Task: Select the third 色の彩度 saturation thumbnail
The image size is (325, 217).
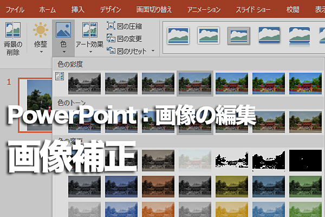Action: coord(158,84)
